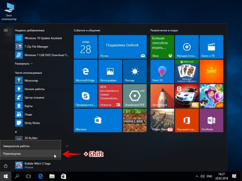The height and width of the screenshot is (181, 242).
Task: Open taskbar search magnifier
Action: click(17, 176)
